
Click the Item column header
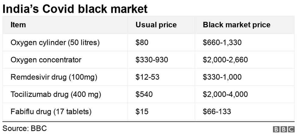18,25
